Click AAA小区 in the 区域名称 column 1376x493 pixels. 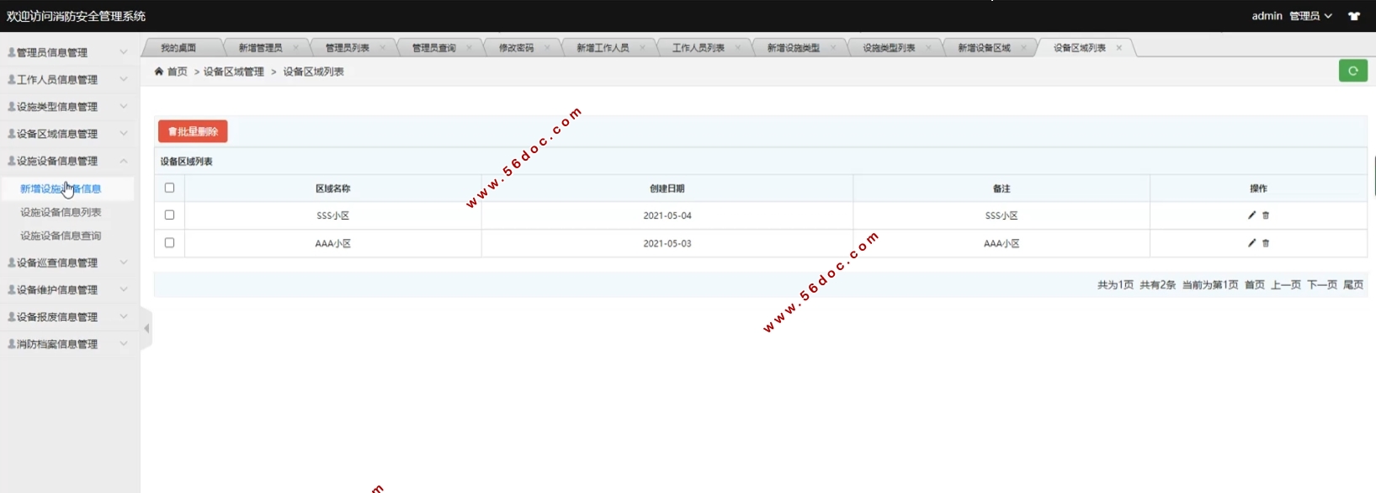coord(332,243)
